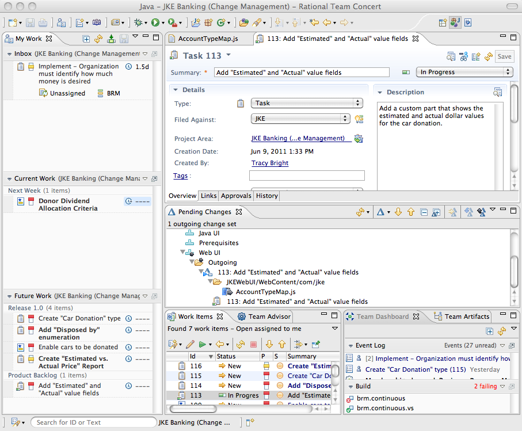522x431 pixels.
Task: Click the Description section find icon
Action: pyautogui.click(x=497, y=92)
